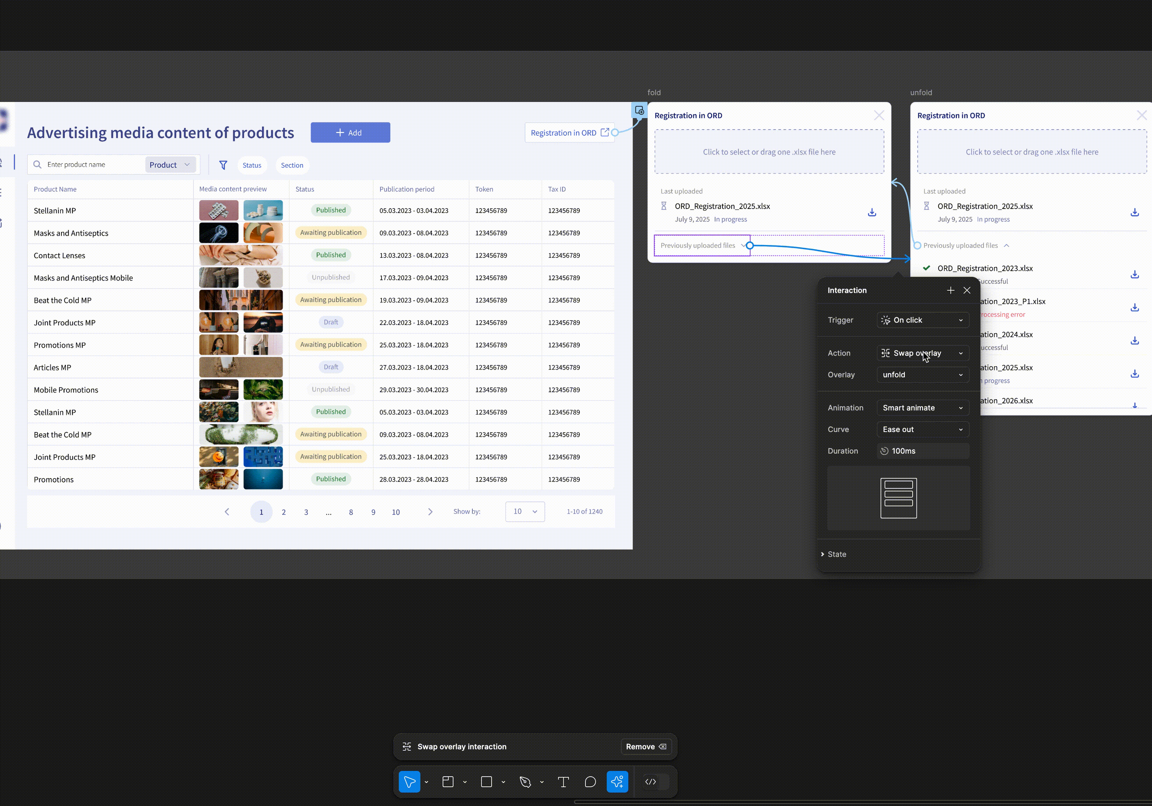Viewport: 1152px width, 806px height.
Task: Open the pen tool options chevron
Action: tap(542, 782)
